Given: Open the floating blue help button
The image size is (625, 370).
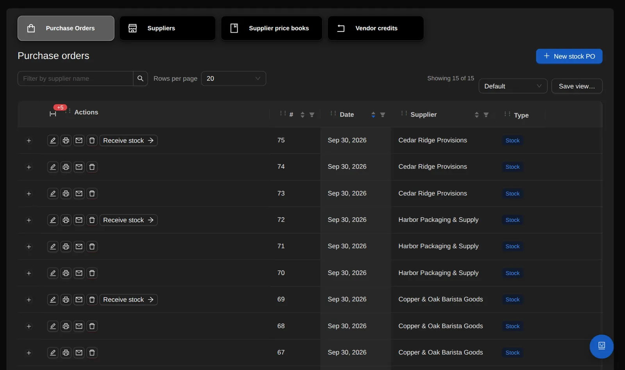Looking at the screenshot, I should point(602,346).
